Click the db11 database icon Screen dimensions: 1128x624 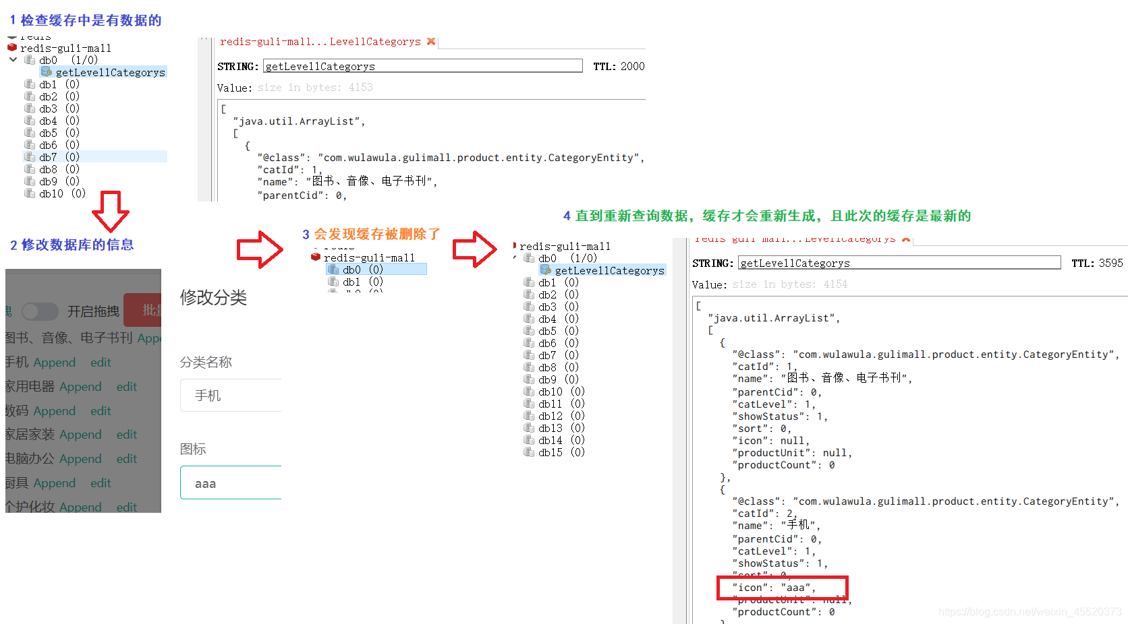[x=529, y=404]
